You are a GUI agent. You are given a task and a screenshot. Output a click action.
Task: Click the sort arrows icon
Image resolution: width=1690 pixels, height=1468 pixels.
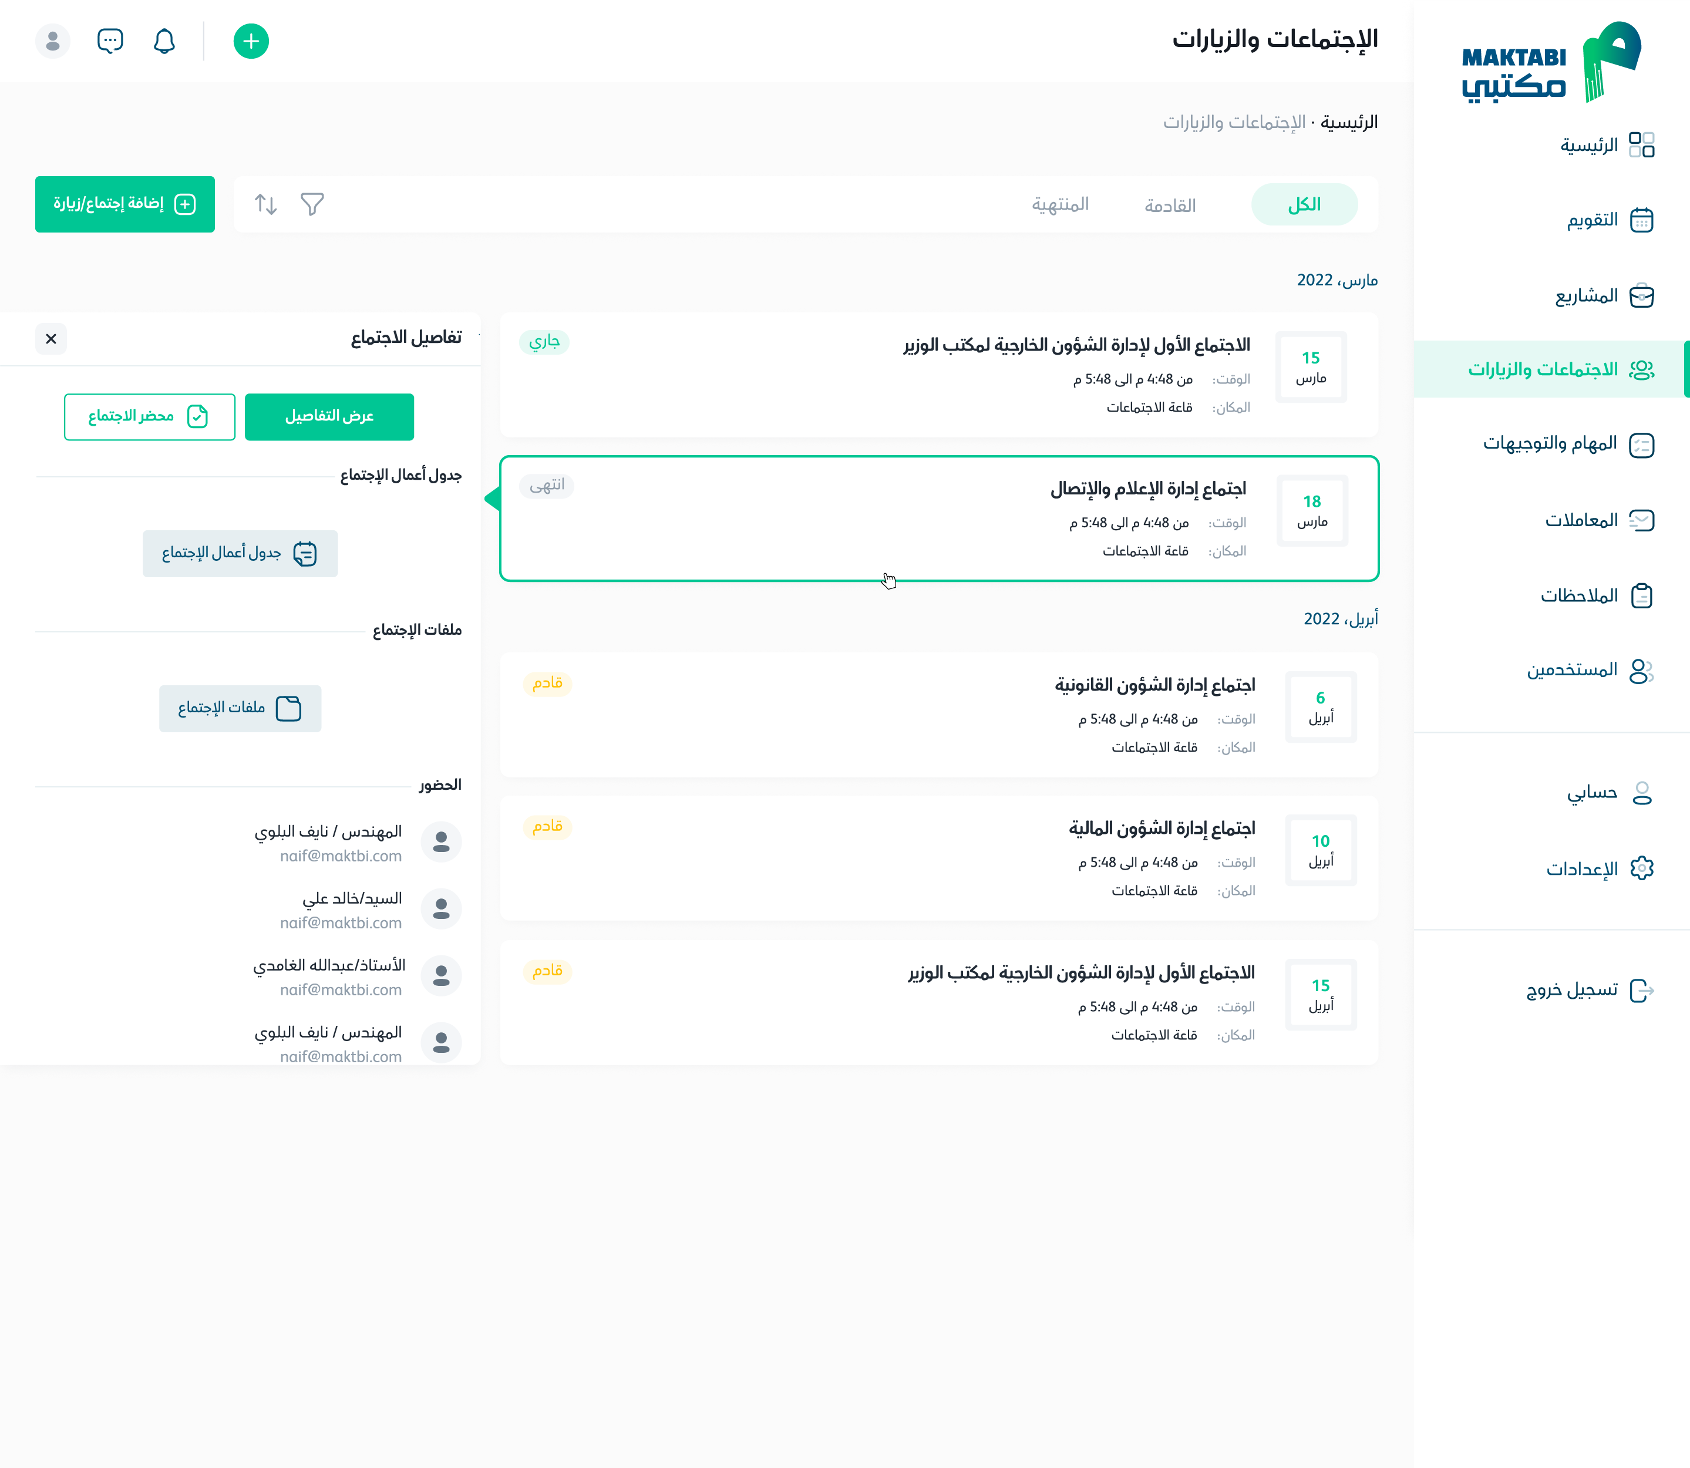pos(265,204)
